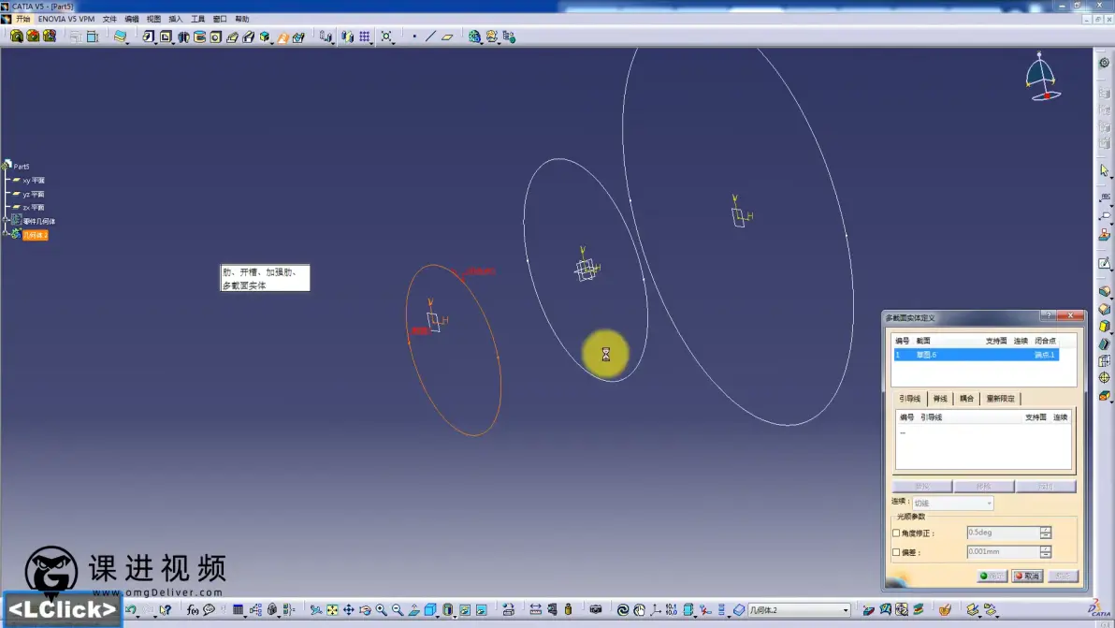This screenshot has width=1115, height=628.
Task: Click the Zoom In magnifier
Action: (x=381, y=609)
